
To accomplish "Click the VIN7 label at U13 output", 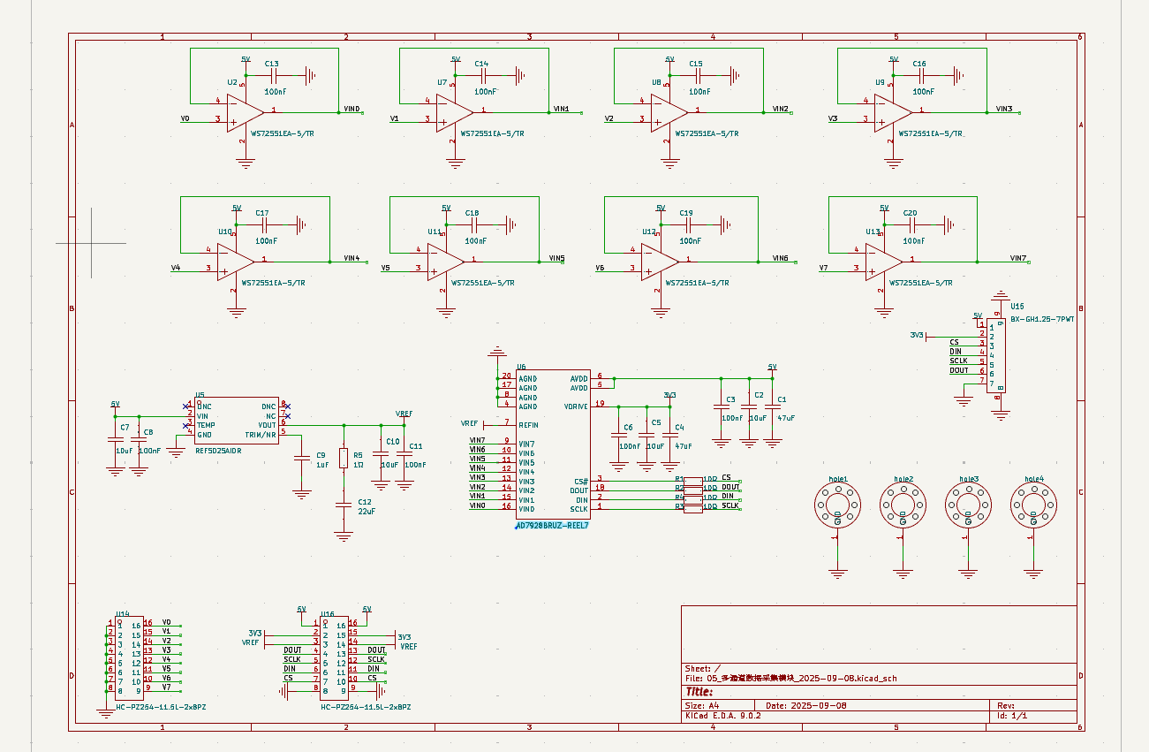I will click(1018, 258).
